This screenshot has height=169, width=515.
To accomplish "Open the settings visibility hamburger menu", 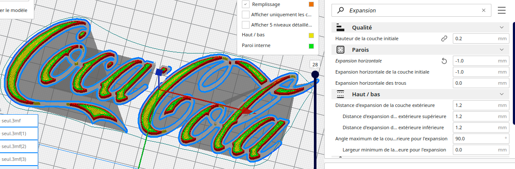I will click(x=502, y=10).
